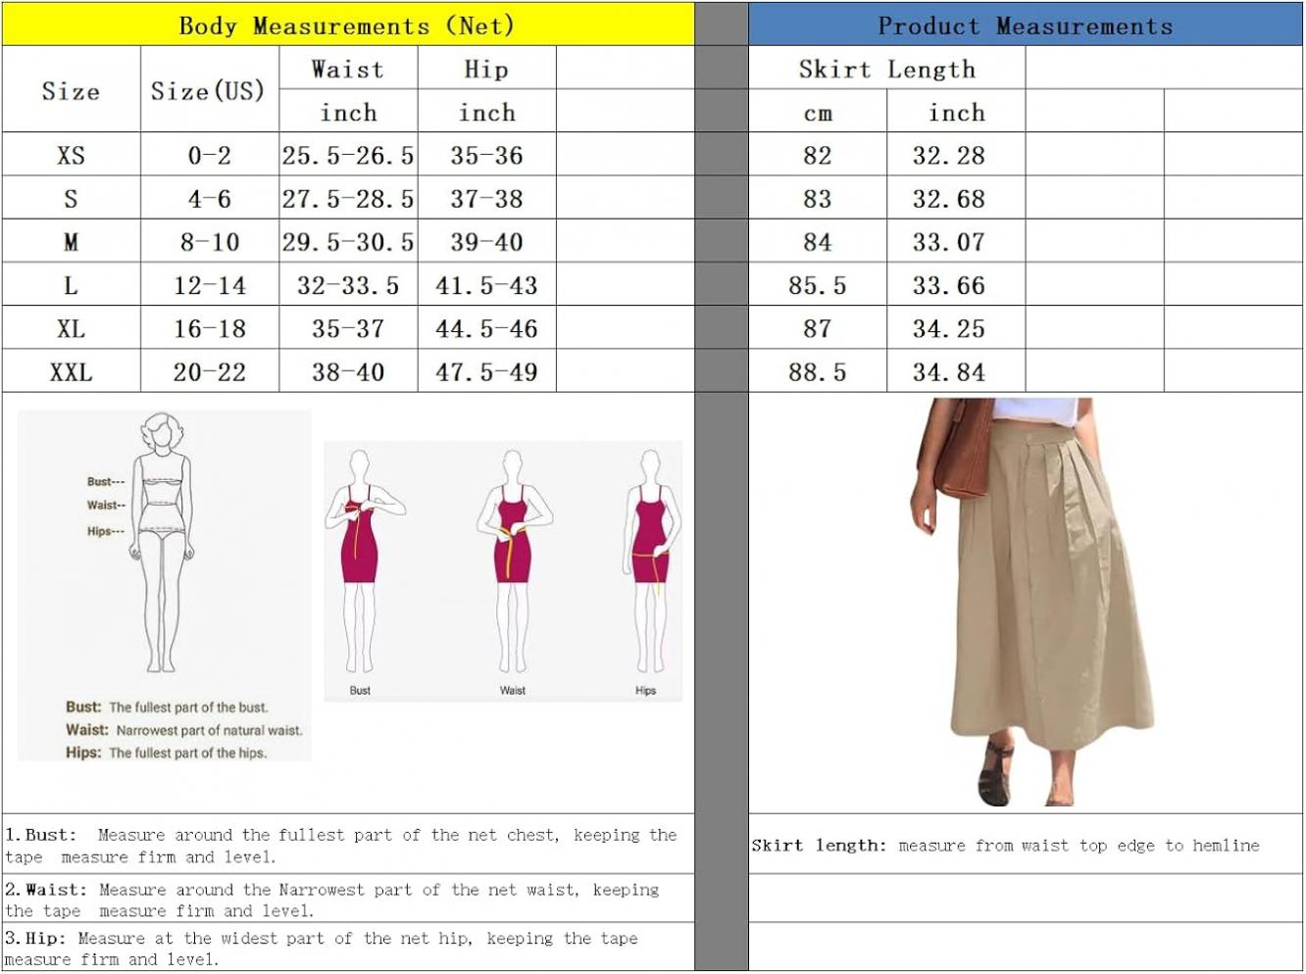Viewport: 1306px width, 974px height.
Task: Click 'Bust: The fullest part of the bust' text
Action: [167, 706]
